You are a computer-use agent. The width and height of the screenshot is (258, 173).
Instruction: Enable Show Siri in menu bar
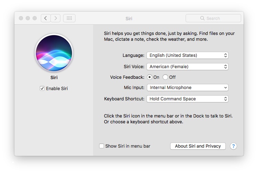(102, 146)
